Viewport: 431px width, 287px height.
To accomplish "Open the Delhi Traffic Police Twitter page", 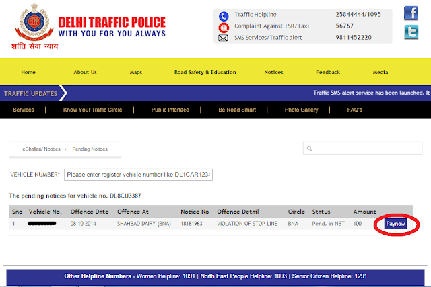I will [x=411, y=32].
